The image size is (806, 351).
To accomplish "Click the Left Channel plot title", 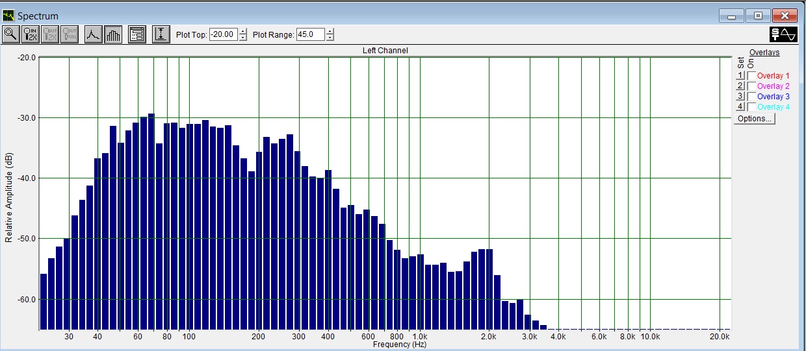I will pyautogui.click(x=385, y=51).
